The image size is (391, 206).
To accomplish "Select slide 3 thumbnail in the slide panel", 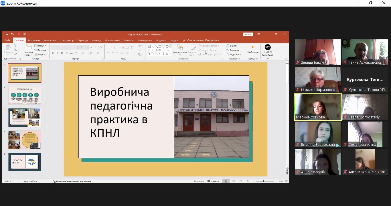I will pos(25,117).
